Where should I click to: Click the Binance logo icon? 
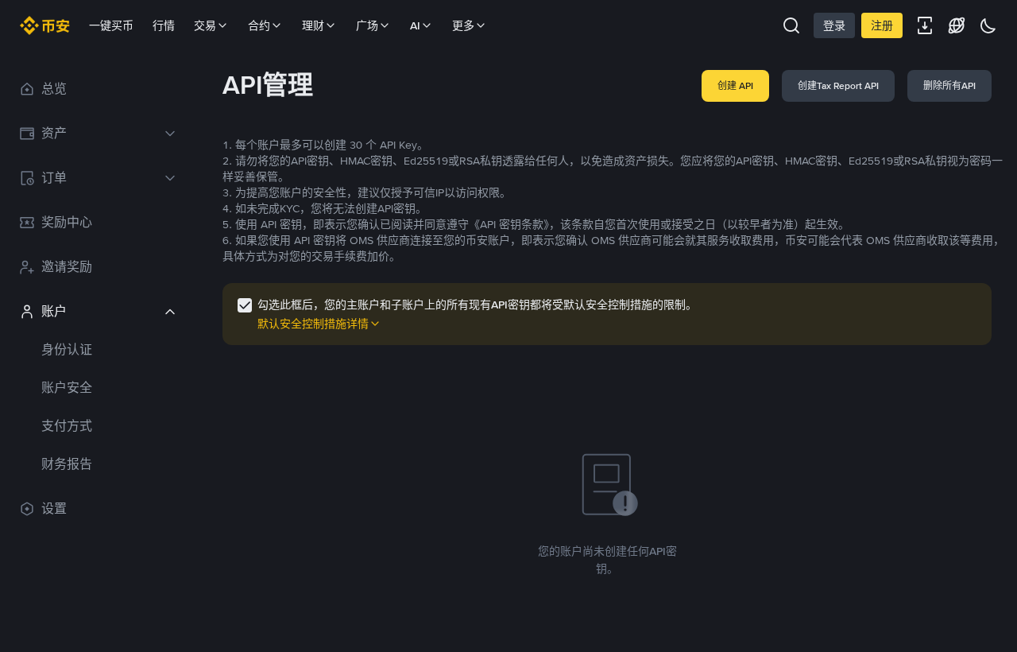click(29, 25)
